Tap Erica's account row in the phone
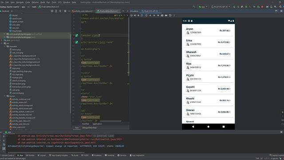The image size is (284, 160). pyautogui.click(x=208, y=42)
